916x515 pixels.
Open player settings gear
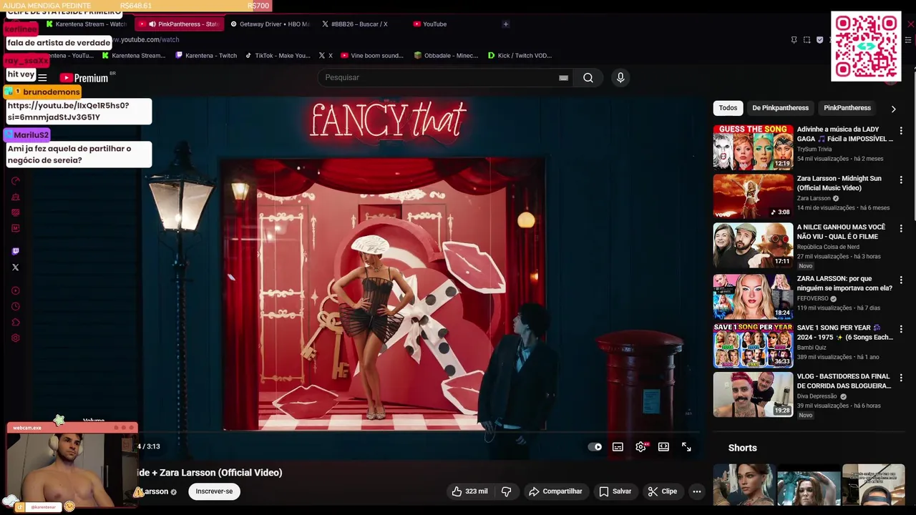coord(641,446)
